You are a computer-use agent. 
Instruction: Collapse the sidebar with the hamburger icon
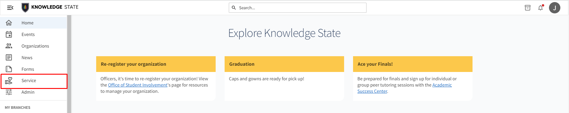pos(10,8)
